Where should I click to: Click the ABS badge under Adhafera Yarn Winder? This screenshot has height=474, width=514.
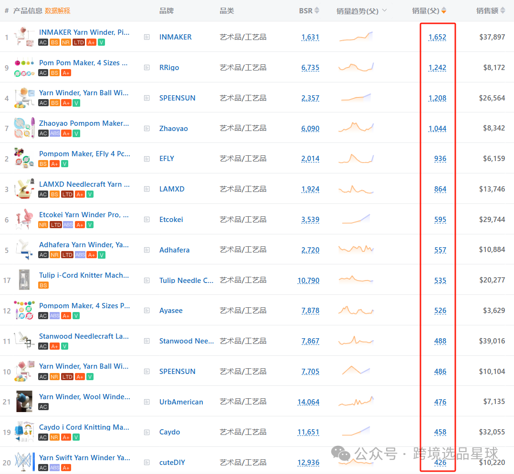pos(80,255)
